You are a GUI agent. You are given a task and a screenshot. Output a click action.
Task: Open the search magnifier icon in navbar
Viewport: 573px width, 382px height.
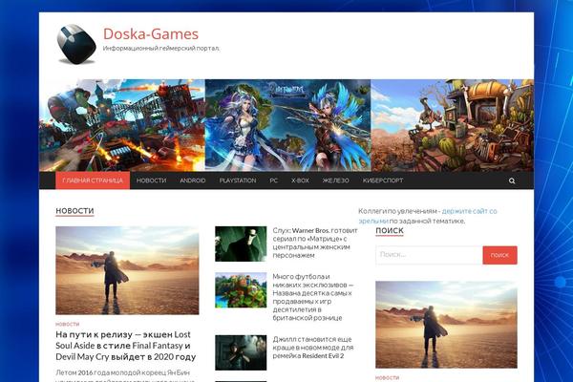(512, 180)
